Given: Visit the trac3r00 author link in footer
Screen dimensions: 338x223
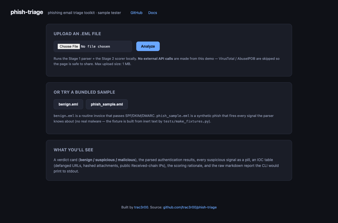Looking at the screenshot, I should click(x=141, y=207).
